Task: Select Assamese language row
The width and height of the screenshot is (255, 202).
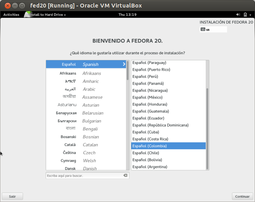Action: click(x=86, y=97)
